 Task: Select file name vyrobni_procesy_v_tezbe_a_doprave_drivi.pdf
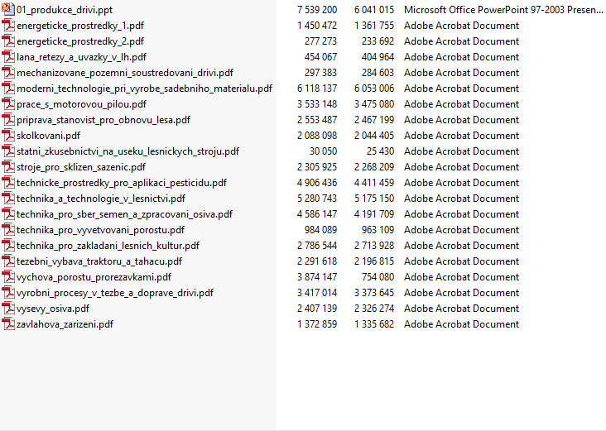click(x=115, y=293)
